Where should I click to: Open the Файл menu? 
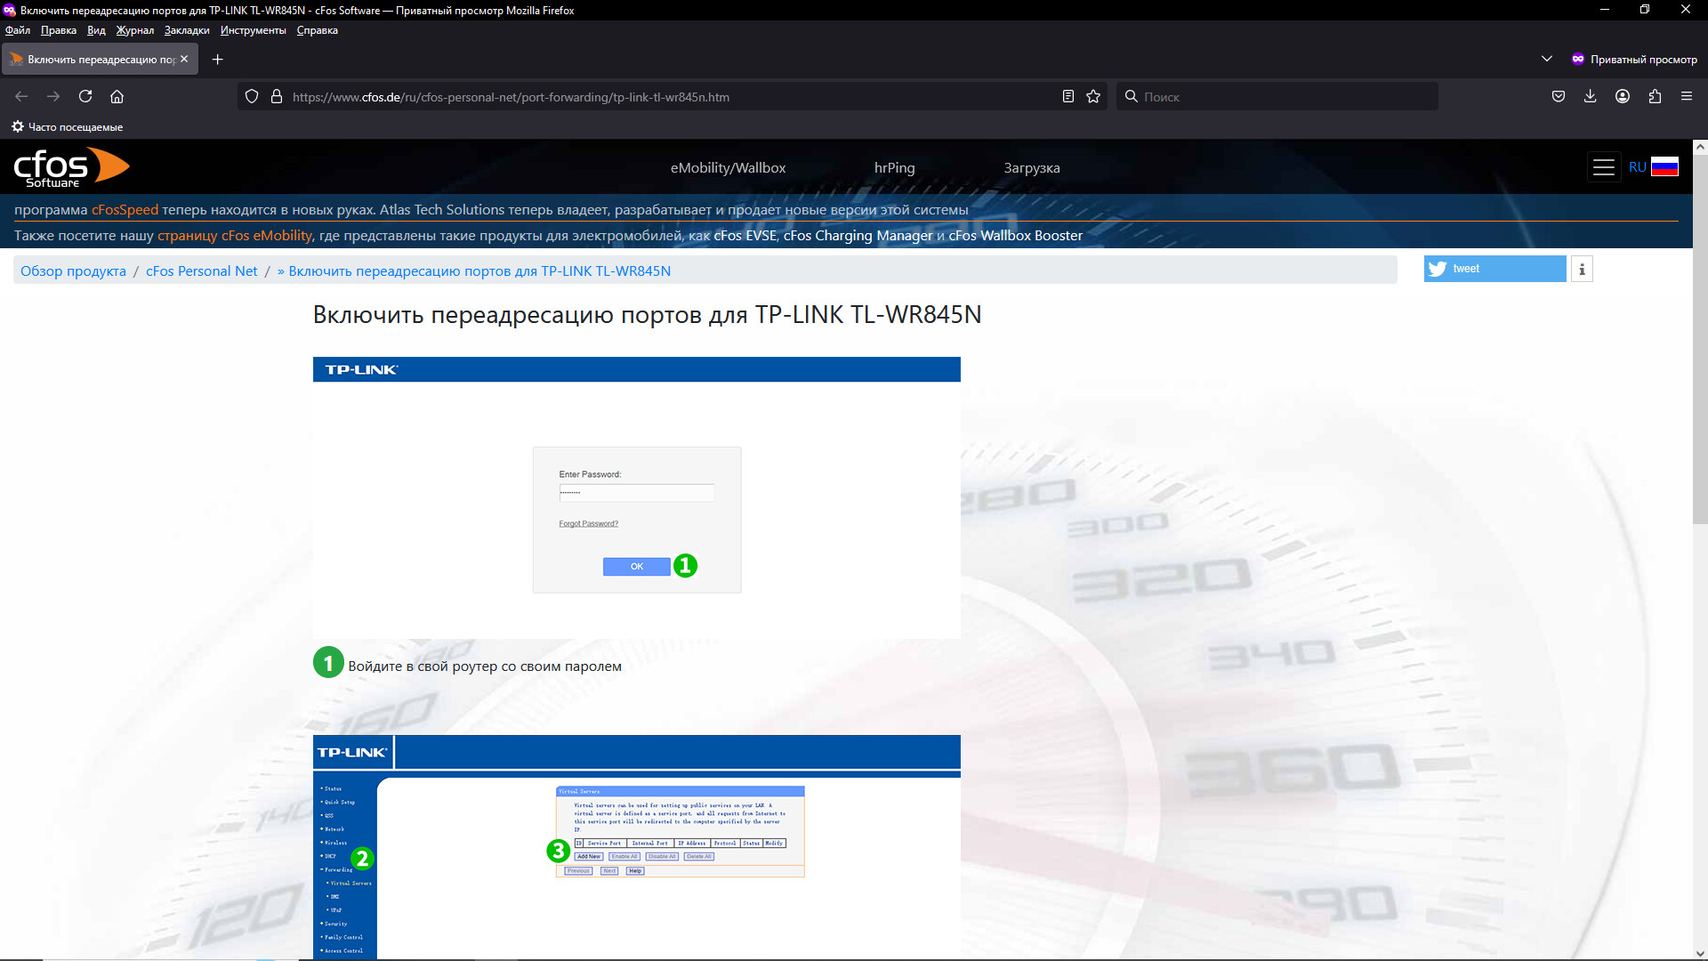tap(18, 30)
